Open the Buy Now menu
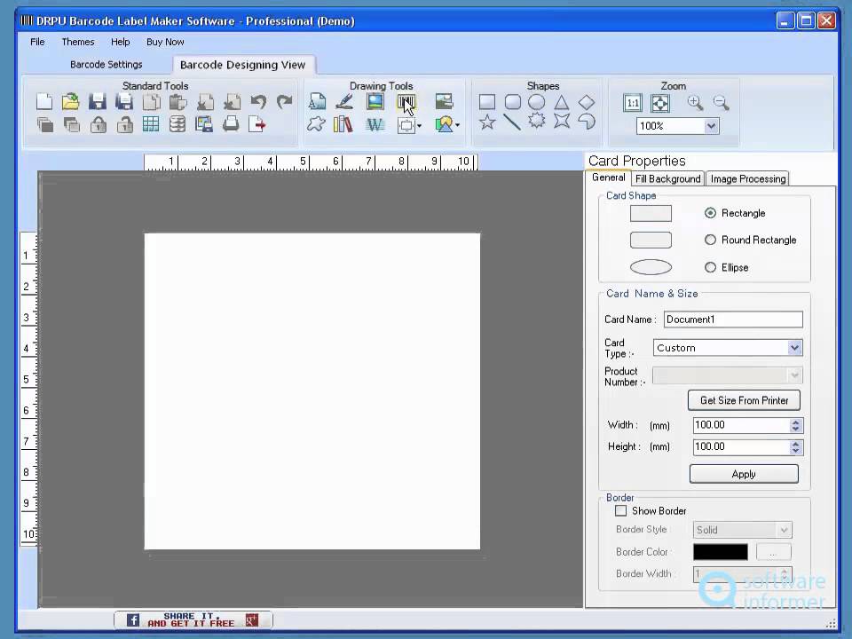Screen dimensions: 852x639 point(165,42)
